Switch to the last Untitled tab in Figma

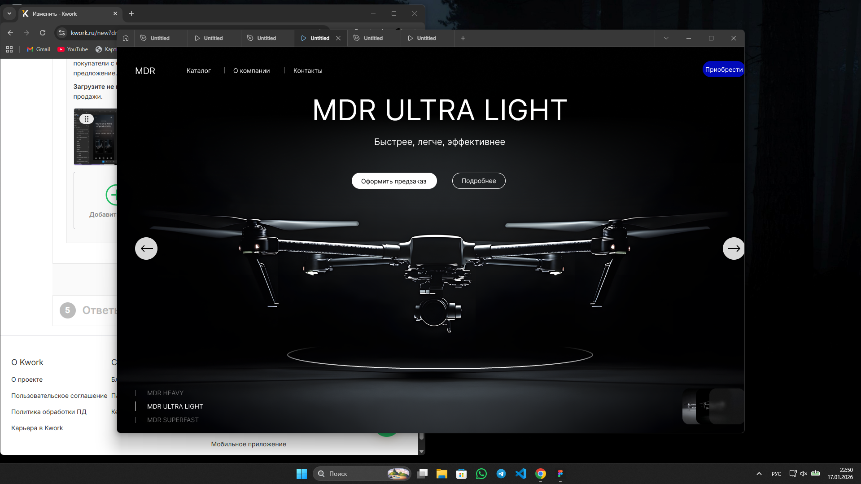427,38
